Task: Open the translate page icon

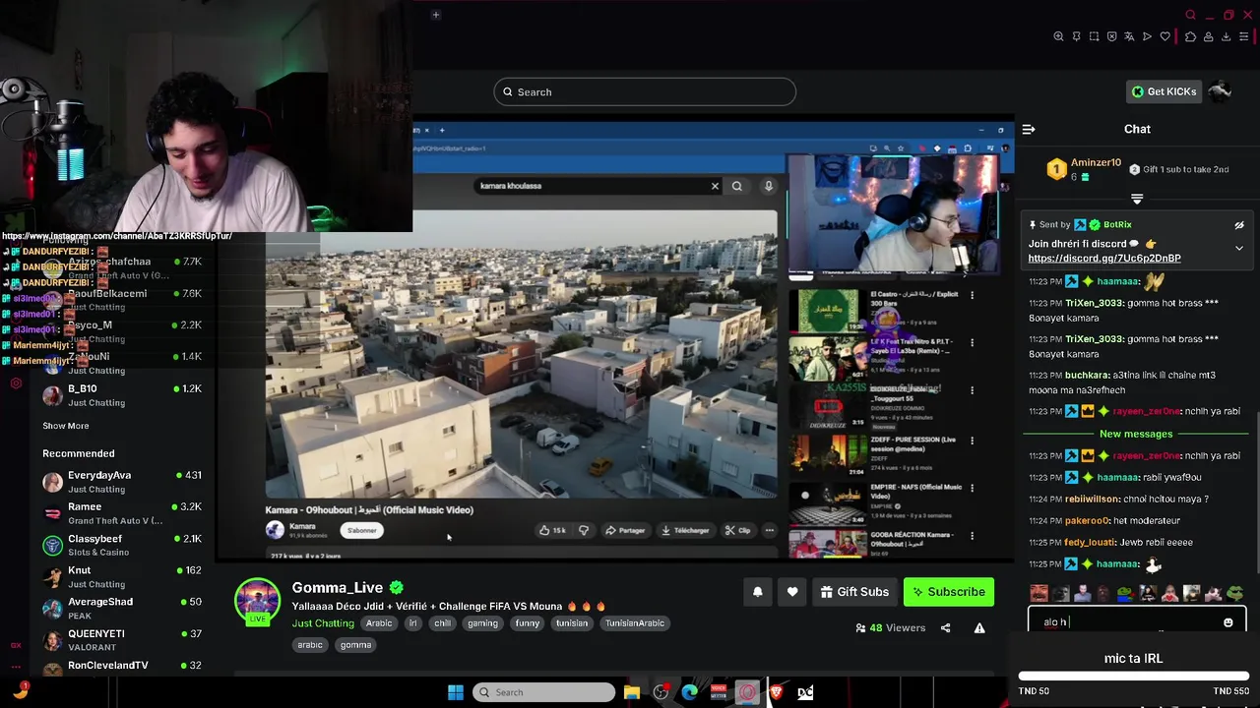Action: pyautogui.click(x=1129, y=36)
